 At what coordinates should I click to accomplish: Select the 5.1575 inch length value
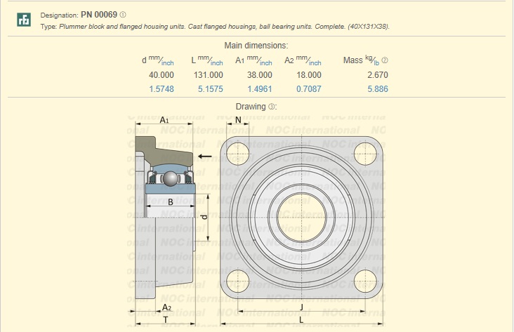click(x=211, y=89)
